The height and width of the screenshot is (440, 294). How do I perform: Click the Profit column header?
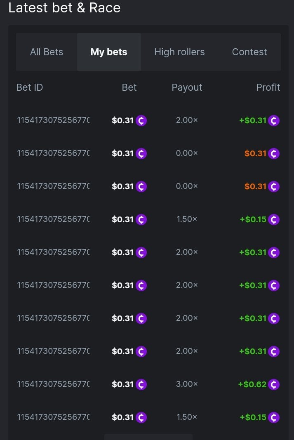268,87
